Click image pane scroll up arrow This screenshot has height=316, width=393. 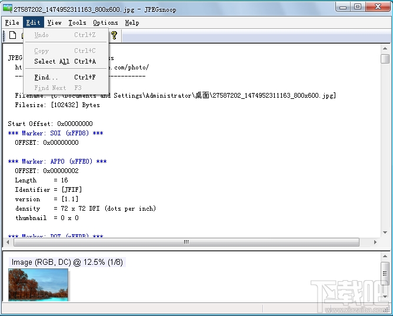[x=385, y=256]
